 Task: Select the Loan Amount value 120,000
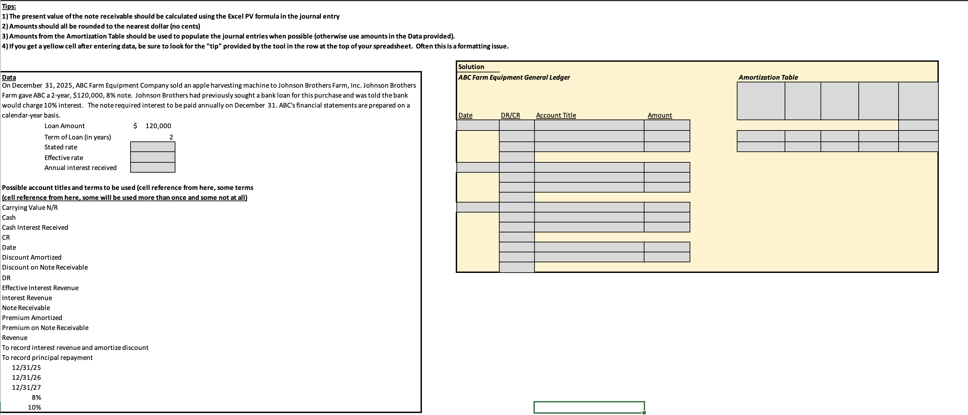pyautogui.click(x=158, y=126)
